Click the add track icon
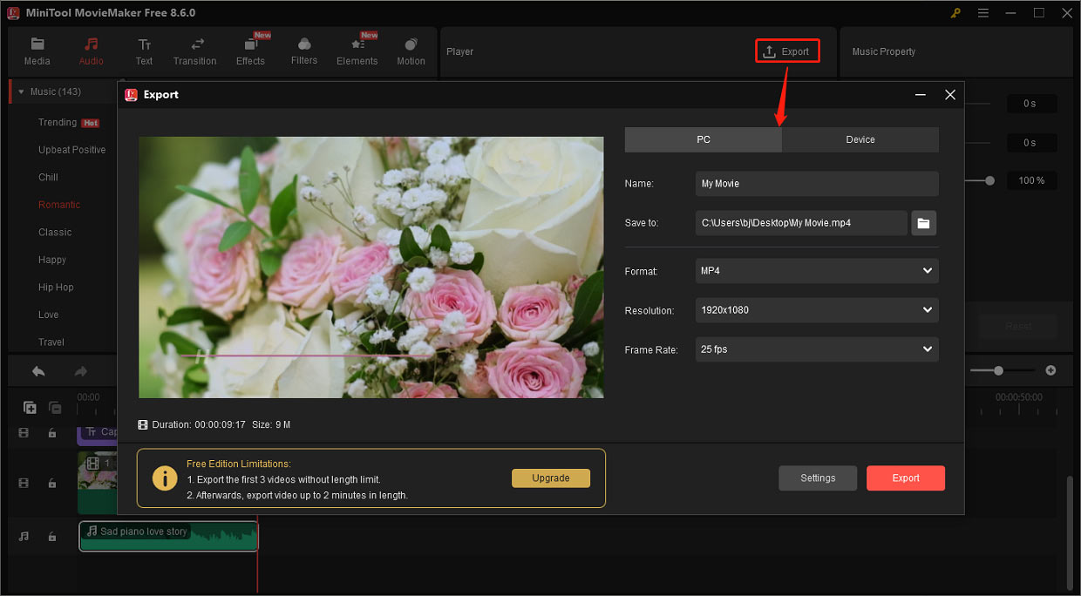This screenshot has width=1081, height=596. point(30,407)
